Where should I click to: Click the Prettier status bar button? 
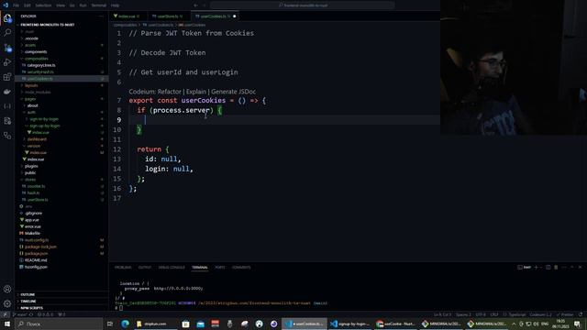point(565,314)
